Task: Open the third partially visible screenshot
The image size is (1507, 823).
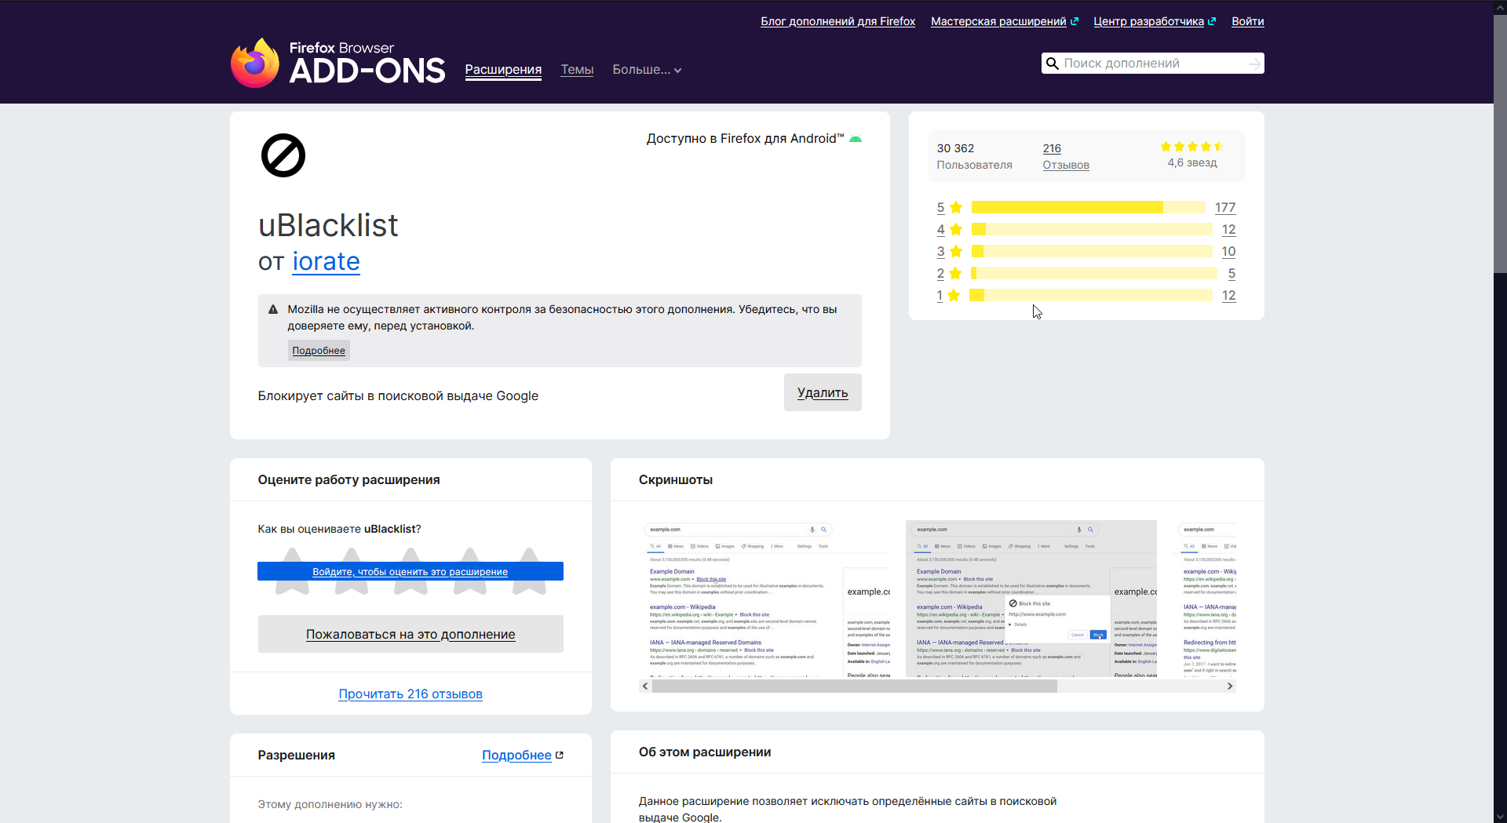Action: coord(1204,599)
